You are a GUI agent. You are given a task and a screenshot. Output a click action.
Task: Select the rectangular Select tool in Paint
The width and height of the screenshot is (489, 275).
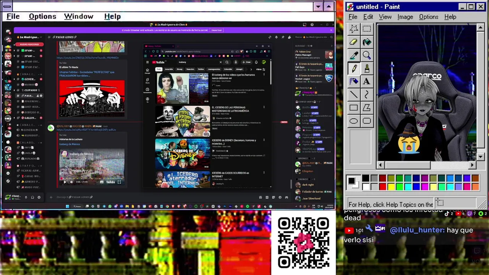click(367, 29)
